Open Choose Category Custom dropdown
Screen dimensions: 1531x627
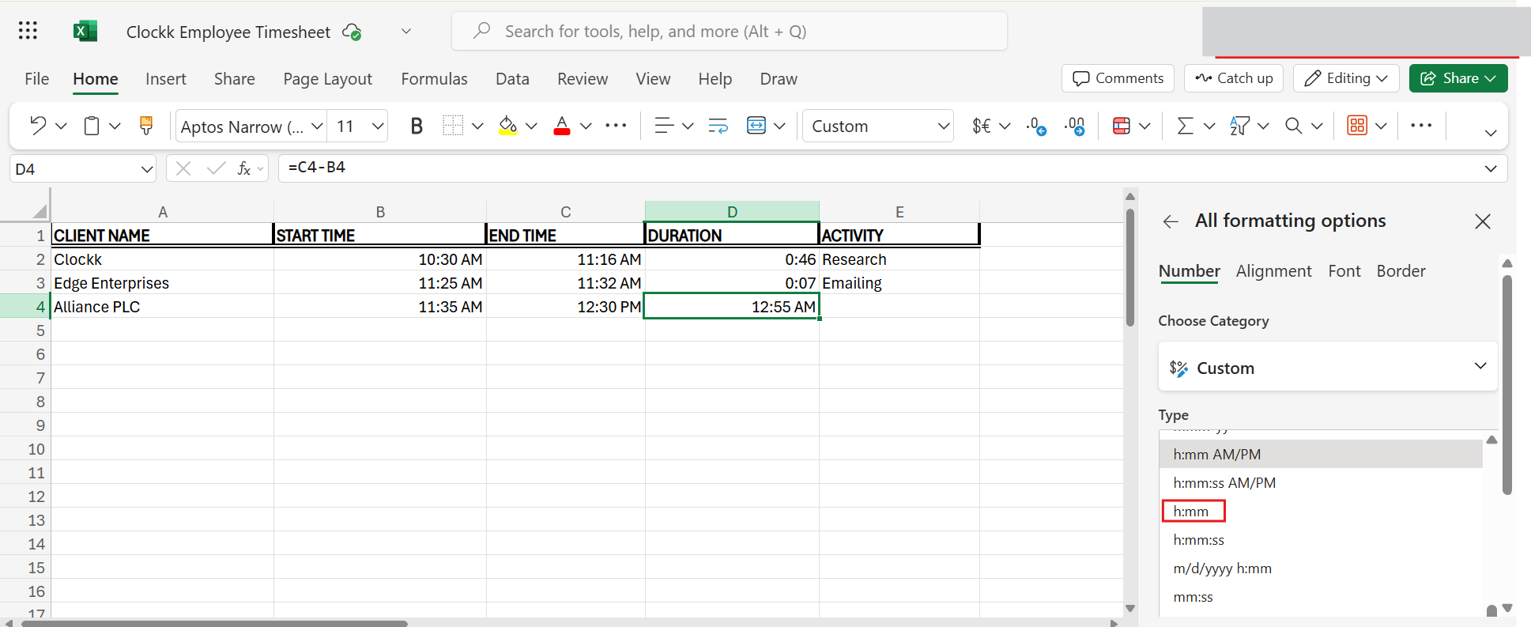[x=1328, y=367]
